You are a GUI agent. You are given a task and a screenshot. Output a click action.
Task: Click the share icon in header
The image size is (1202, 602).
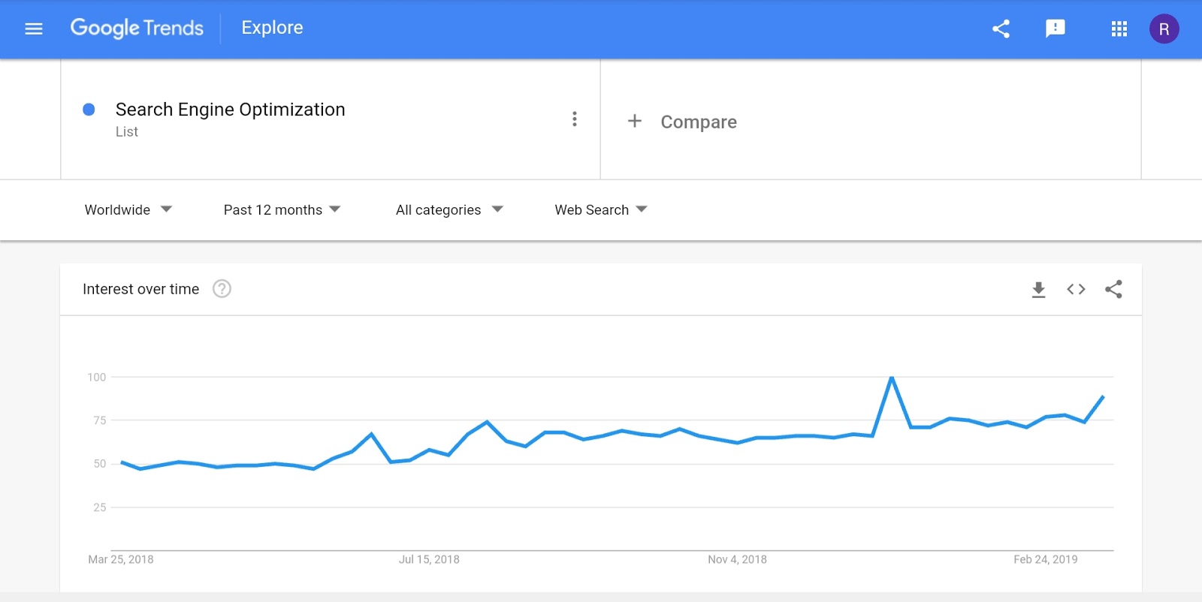pyautogui.click(x=1001, y=29)
